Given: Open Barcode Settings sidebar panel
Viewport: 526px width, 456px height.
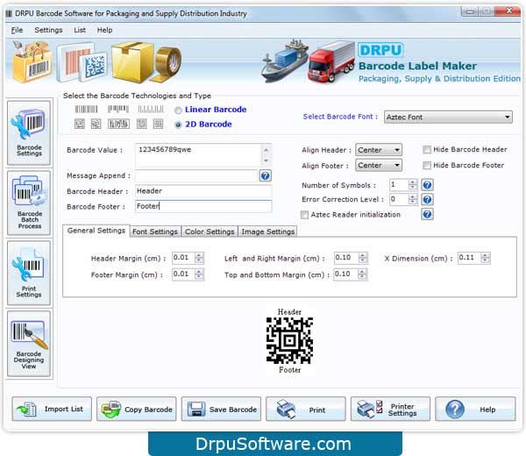Looking at the screenshot, I should [29, 133].
